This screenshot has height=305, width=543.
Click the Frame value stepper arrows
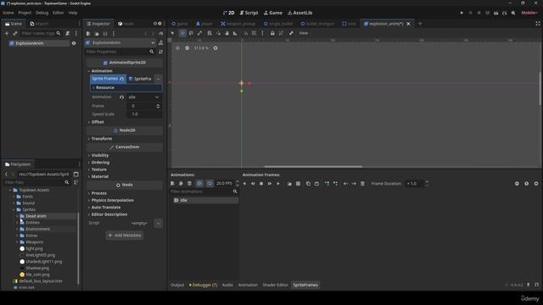pos(159,106)
